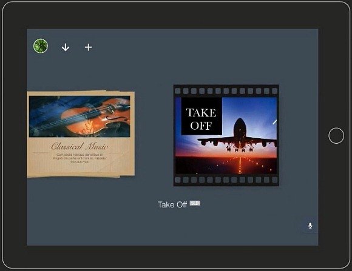The height and width of the screenshot is (271, 352).
Task: Tap the bottom filmstrip perforation border
Action: click(x=226, y=179)
